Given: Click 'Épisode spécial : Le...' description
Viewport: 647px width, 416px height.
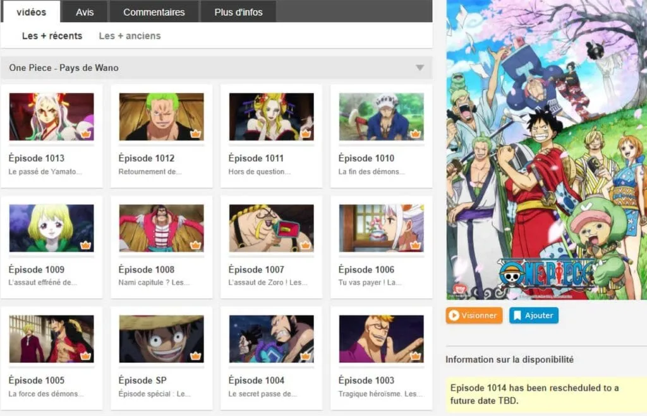Looking at the screenshot, I should (154, 394).
